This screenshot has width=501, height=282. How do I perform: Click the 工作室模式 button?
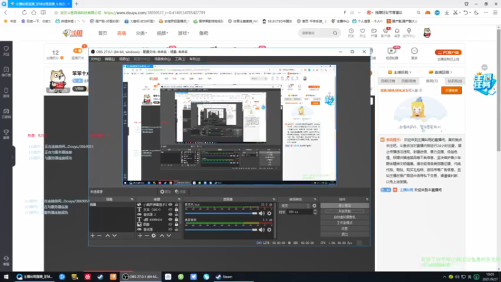(x=345, y=223)
